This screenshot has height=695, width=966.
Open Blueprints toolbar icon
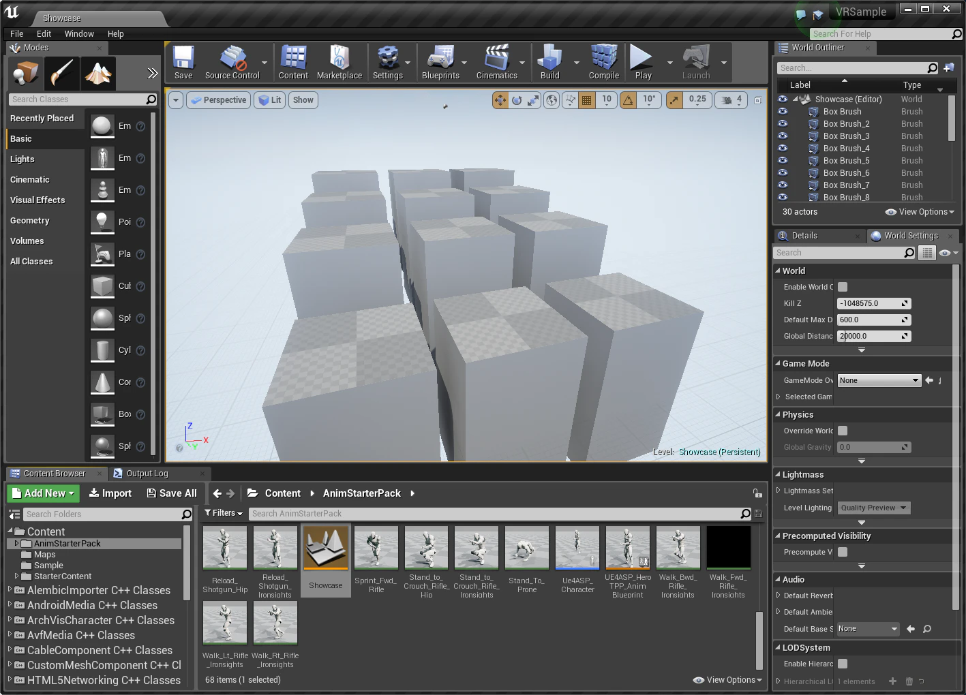(440, 62)
